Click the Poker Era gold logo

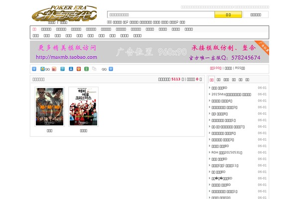tap(64, 13)
